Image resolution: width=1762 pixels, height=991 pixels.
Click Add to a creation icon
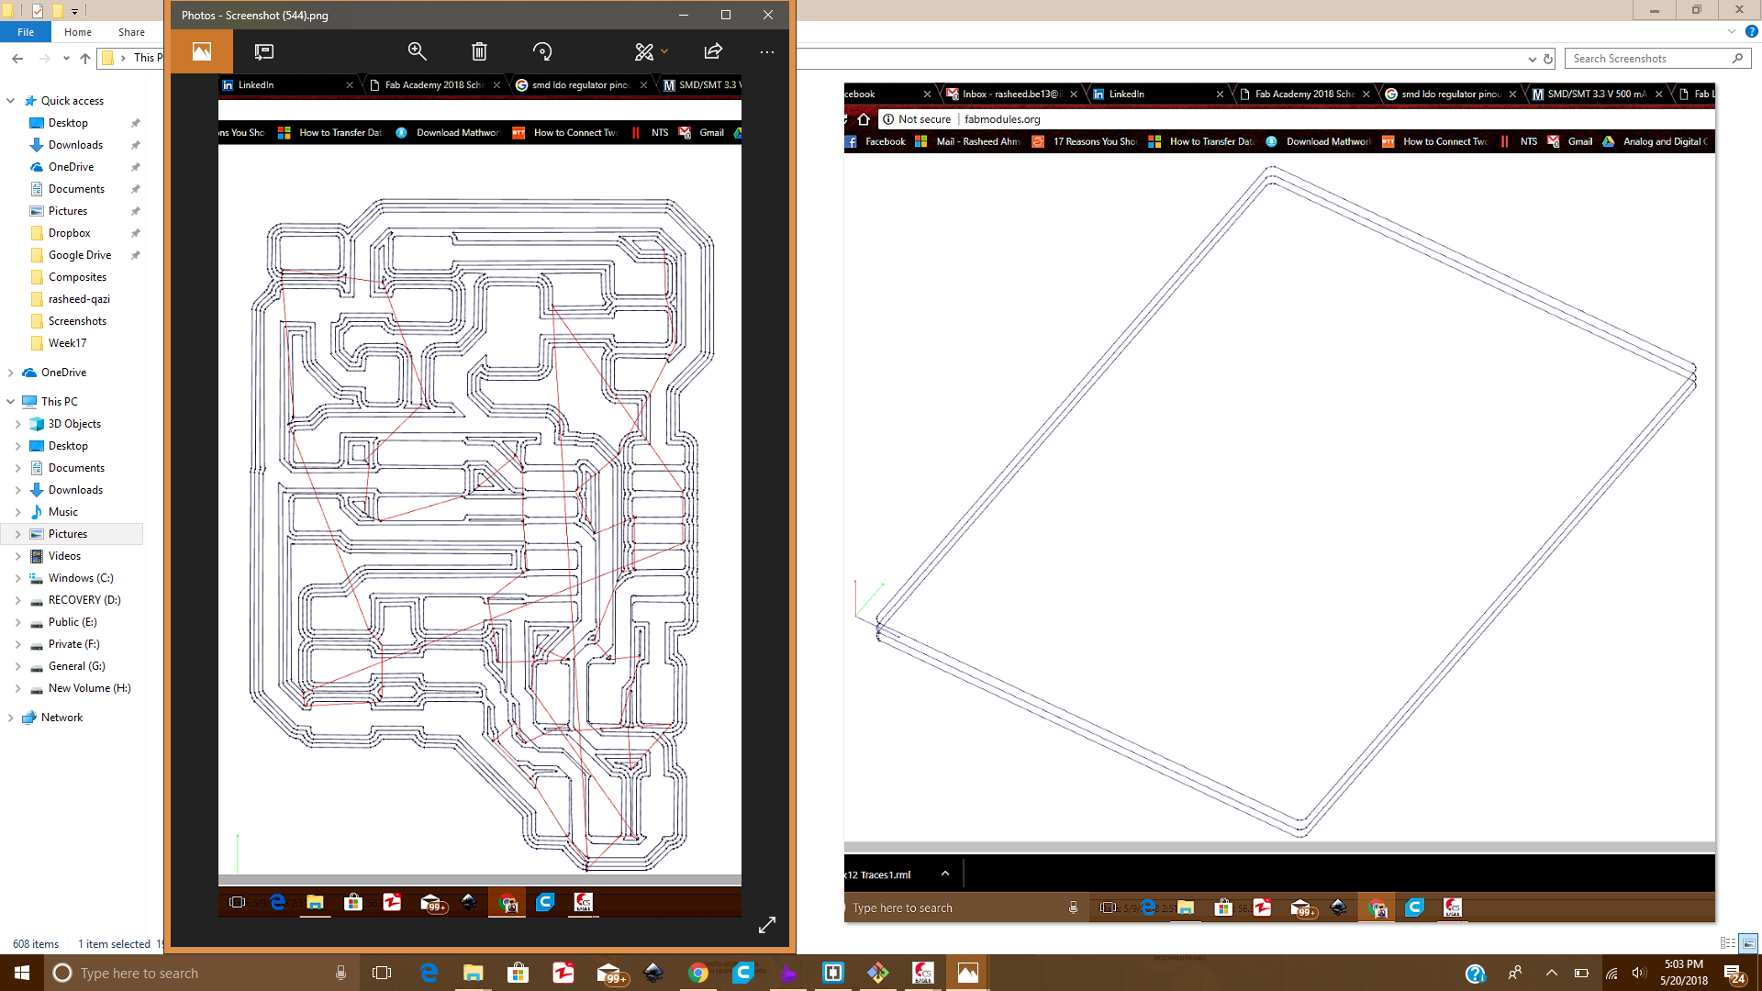(264, 51)
